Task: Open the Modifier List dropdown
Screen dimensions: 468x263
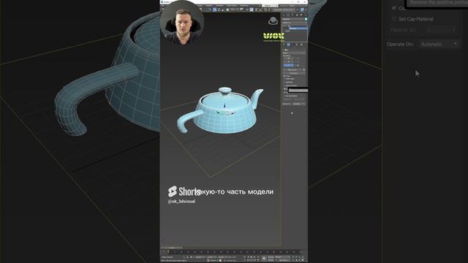Action: tap(294, 23)
